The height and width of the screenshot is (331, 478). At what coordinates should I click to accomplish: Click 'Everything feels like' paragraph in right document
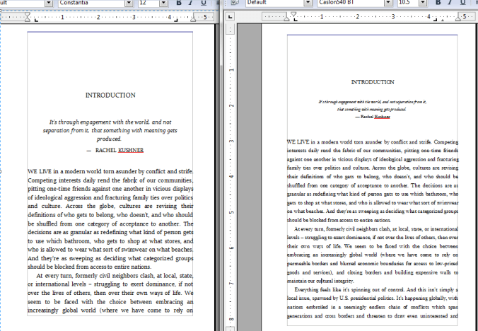point(373,303)
